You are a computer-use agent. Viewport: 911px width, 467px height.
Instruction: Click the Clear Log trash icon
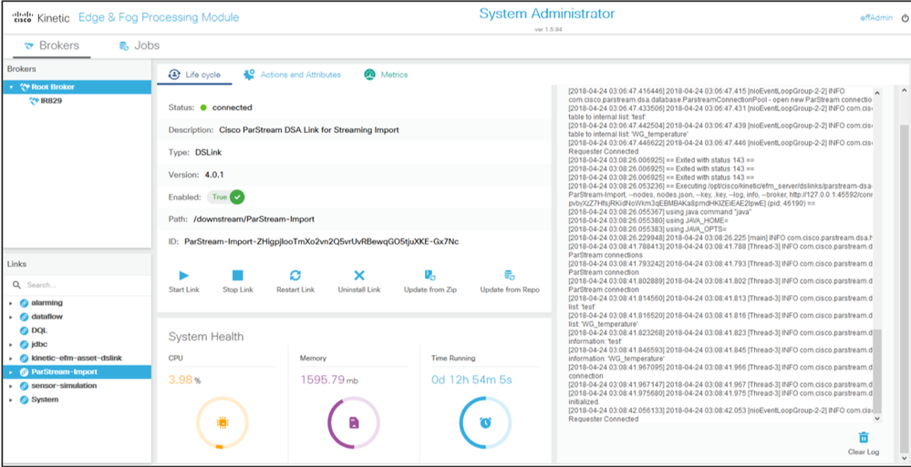click(864, 437)
